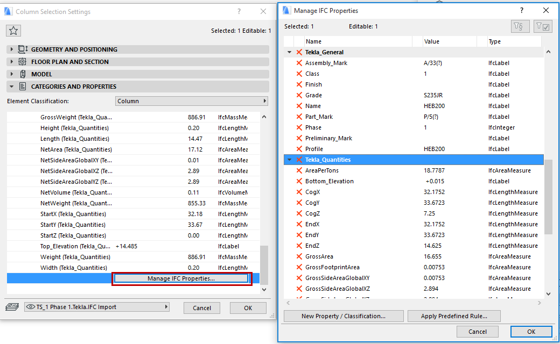Click CogZ value 7.25
This screenshot has height=344, width=560.
pos(429,213)
